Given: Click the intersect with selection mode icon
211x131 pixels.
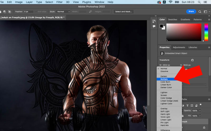Looking at the screenshot, I should [10, 11].
